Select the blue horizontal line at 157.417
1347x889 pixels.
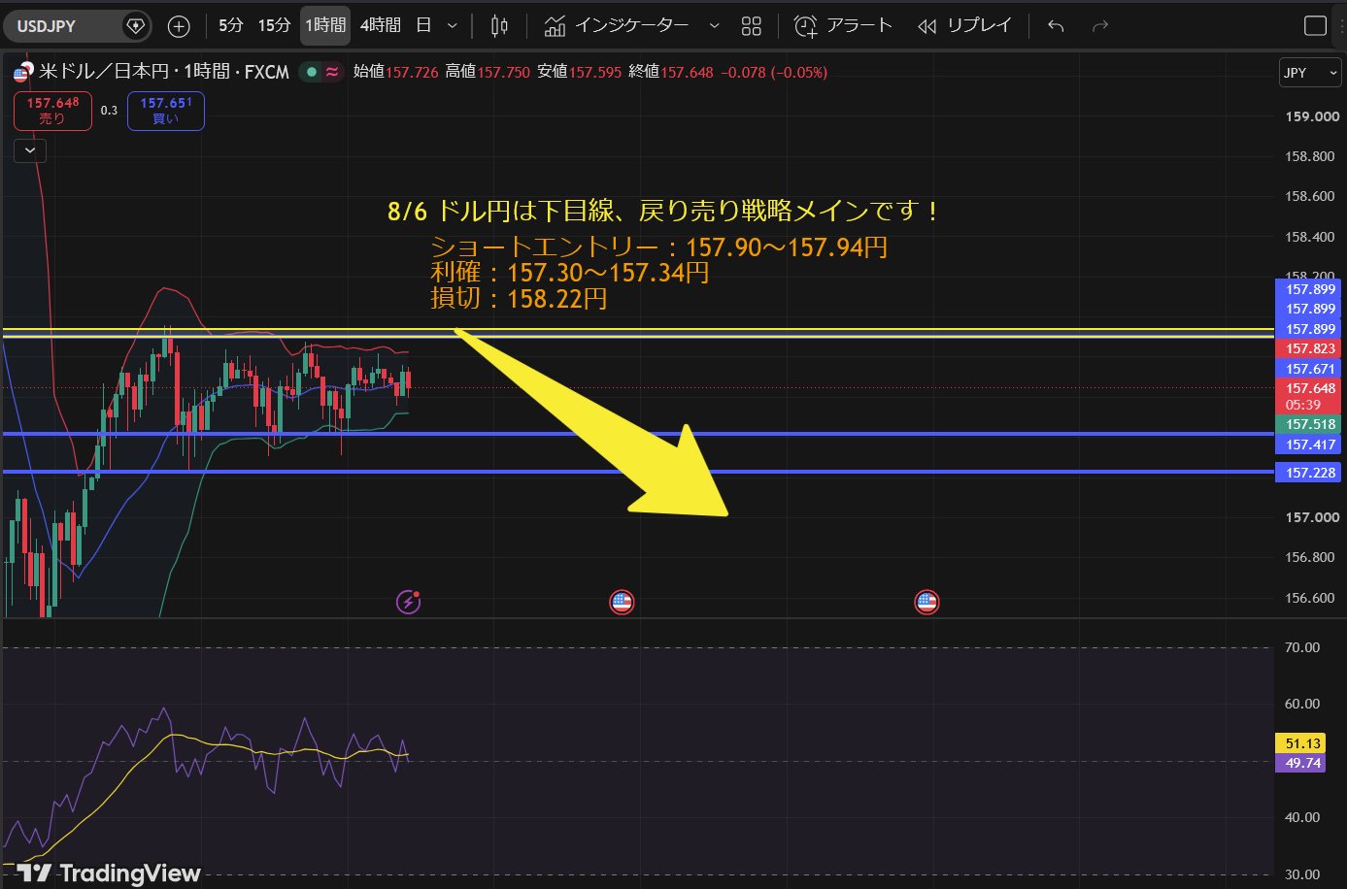coord(637,434)
